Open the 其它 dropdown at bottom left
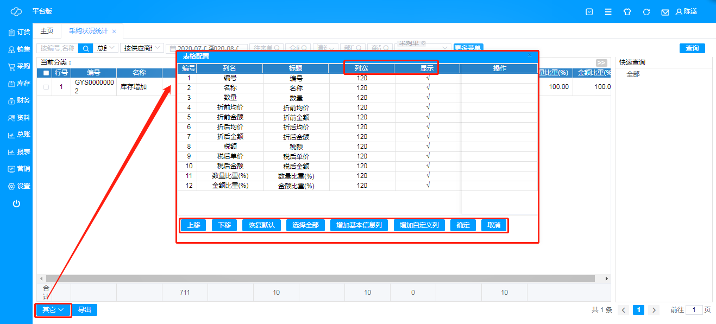716x324 pixels. coord(53,310)
